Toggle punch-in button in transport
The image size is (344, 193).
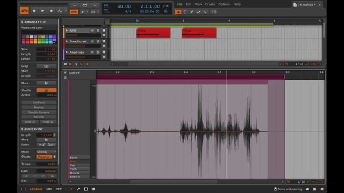tap(74, 5)
